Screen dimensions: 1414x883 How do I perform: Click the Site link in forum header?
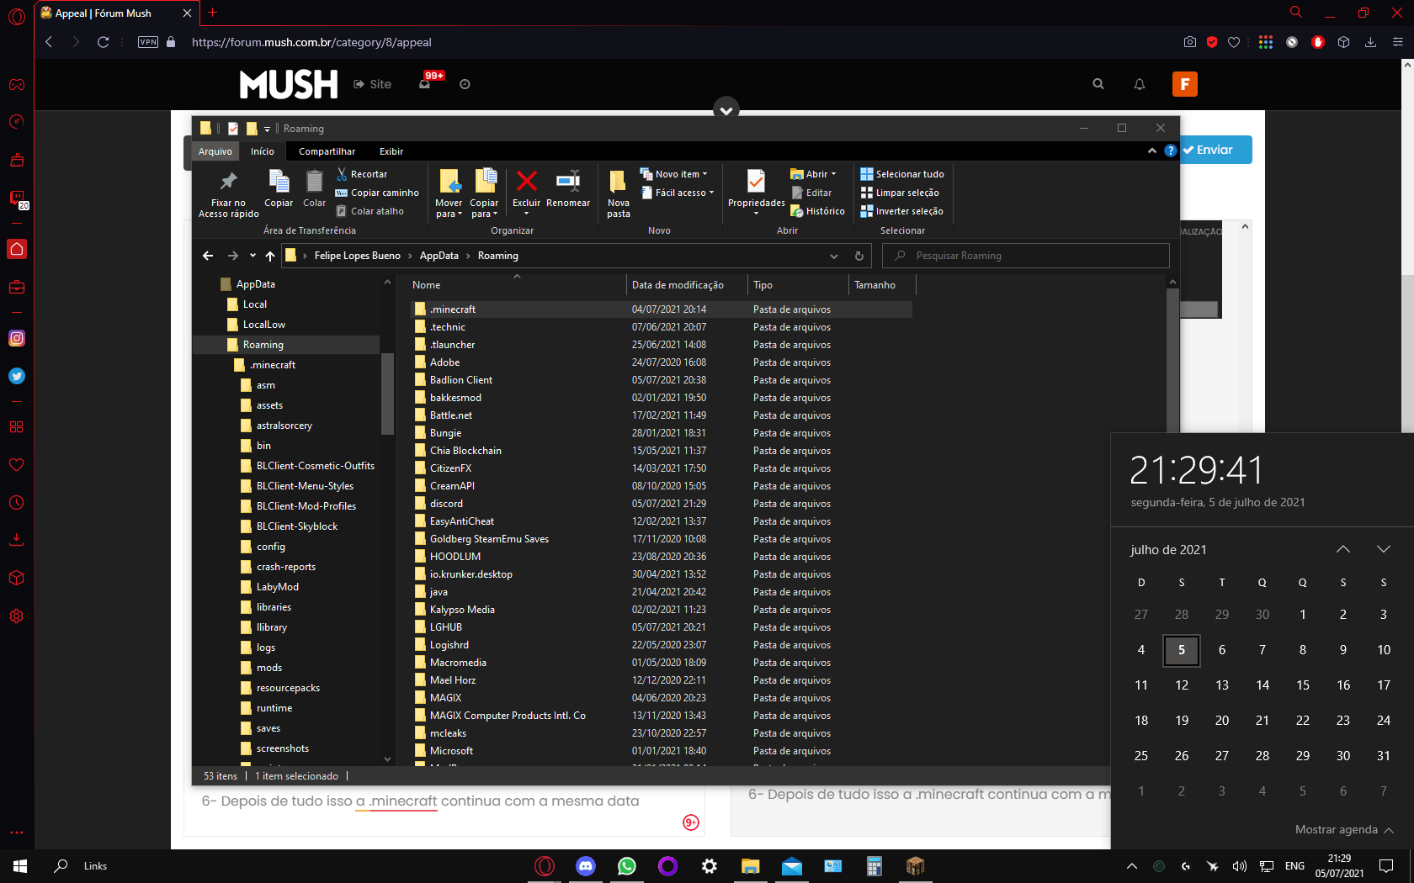(373, 84)
